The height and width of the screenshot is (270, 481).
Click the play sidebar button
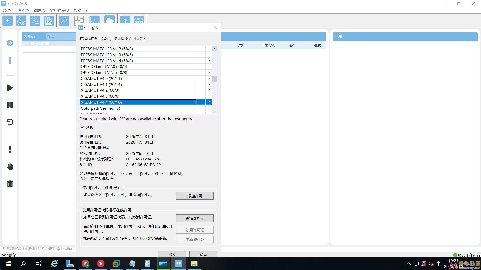click(x=10, y=88)
